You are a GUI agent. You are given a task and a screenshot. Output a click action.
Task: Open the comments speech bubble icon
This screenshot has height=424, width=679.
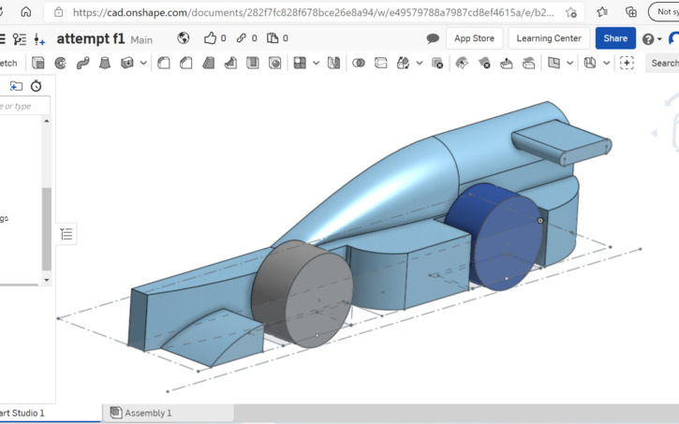[433, 39]
